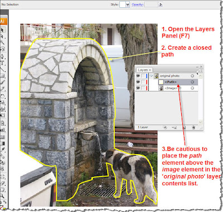The image size is (223, 212).
Task: Select the Scale tool
Action: pos(2,103)
